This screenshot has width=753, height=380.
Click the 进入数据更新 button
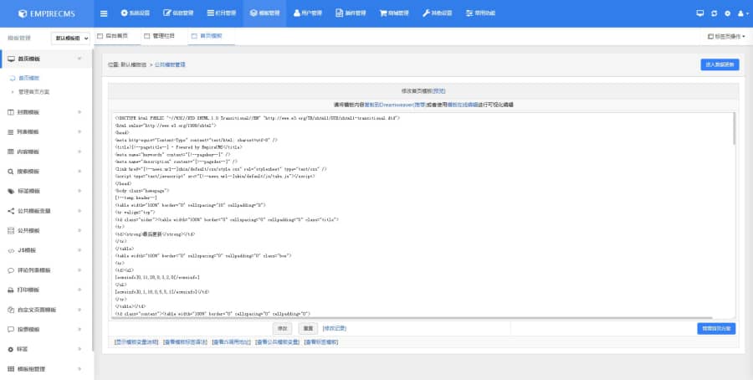click(x=720, y=64)
